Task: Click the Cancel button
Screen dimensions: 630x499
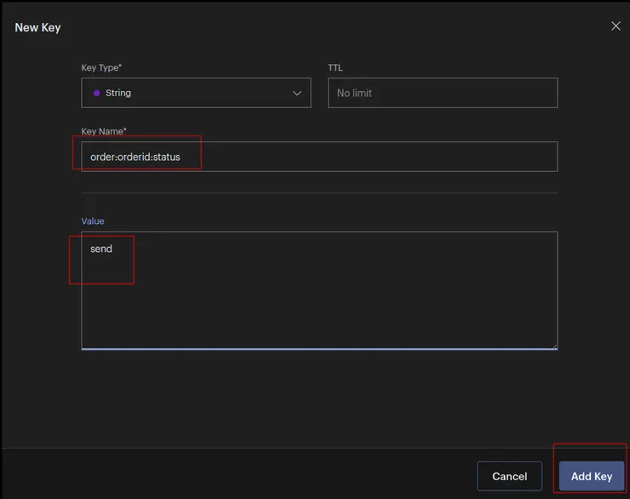Action: [x=509, y=476]
